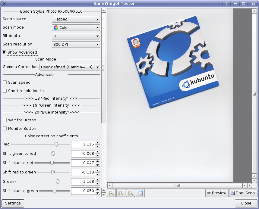Click the preview horizontal scrollbar handle
This screenshot has height=209, width=259.
177,186
